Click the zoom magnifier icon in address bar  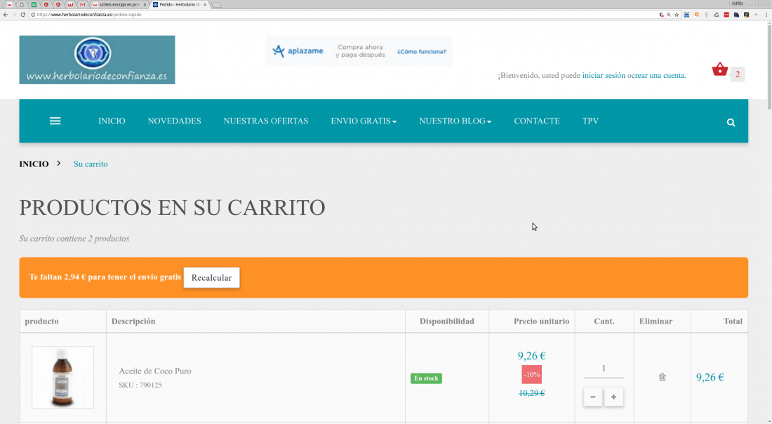[x=669, y=15]
